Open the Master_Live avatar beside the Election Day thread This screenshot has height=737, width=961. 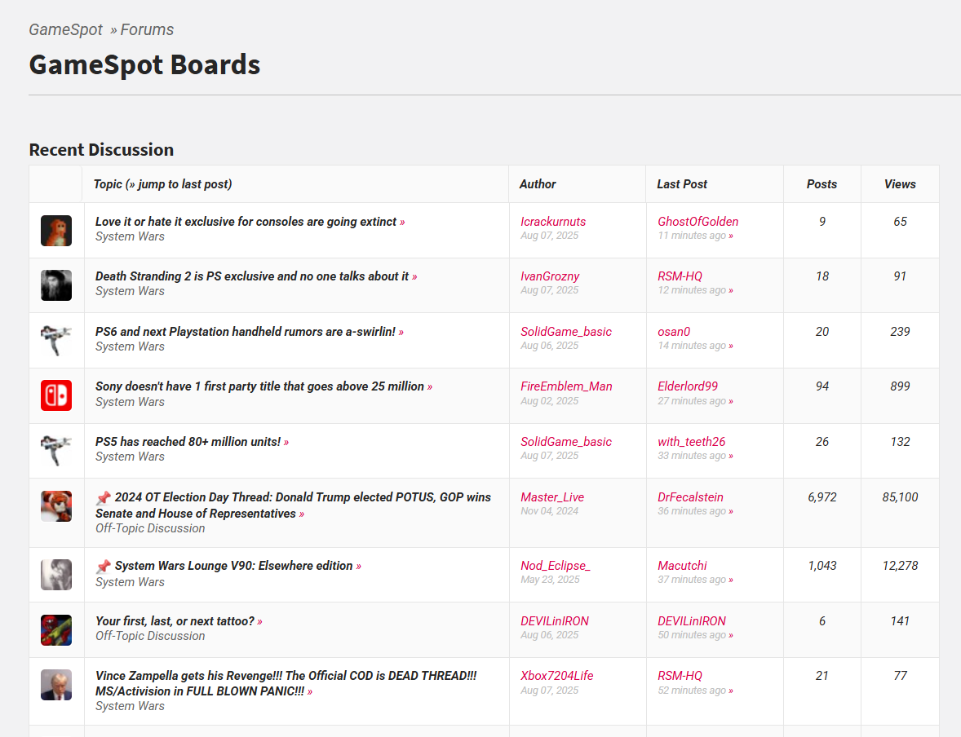56,506
